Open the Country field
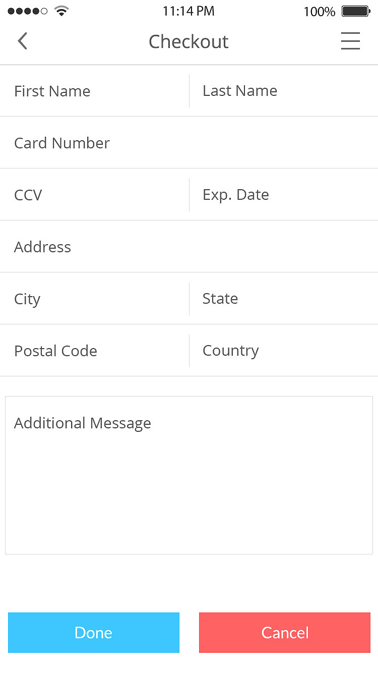This screenshot has height=673, width=378. click(284, 351)
